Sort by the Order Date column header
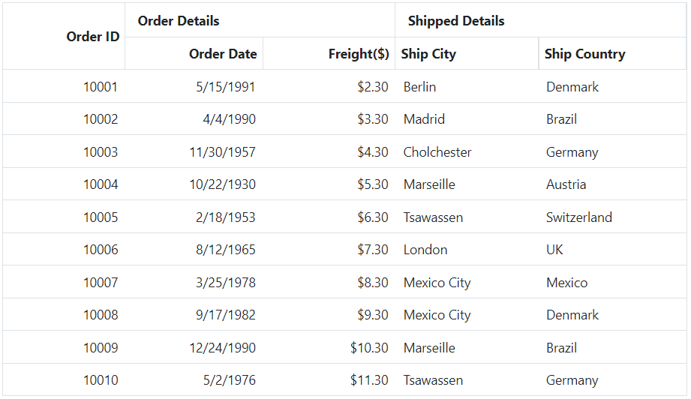The image size is (691, 399). tap(194, 53)
